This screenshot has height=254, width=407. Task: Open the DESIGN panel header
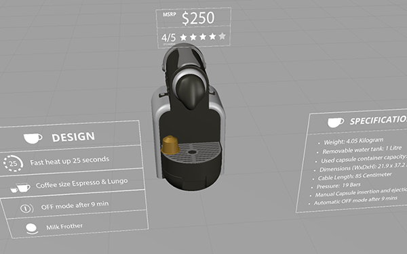70,135
